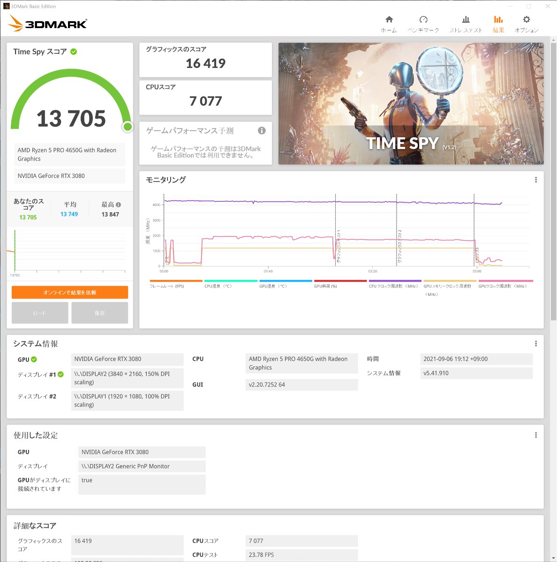Click the vertical scrollbar on the right
Image resolution: width=557 pixels, height=562 pixels.
pyautogui.click(x=553, y=187)
